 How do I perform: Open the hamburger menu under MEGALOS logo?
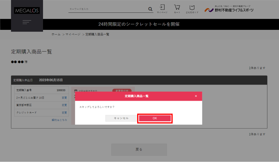[x=27, y=22]
